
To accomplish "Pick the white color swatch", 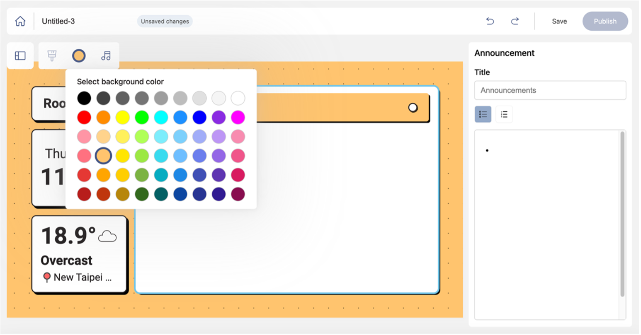I will 238,98.
